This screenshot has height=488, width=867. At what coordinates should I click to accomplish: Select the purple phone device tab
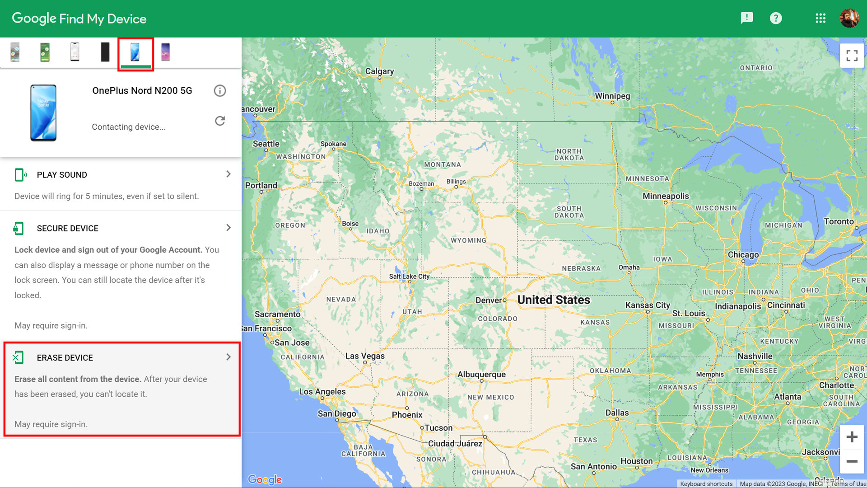pos(165,52)
